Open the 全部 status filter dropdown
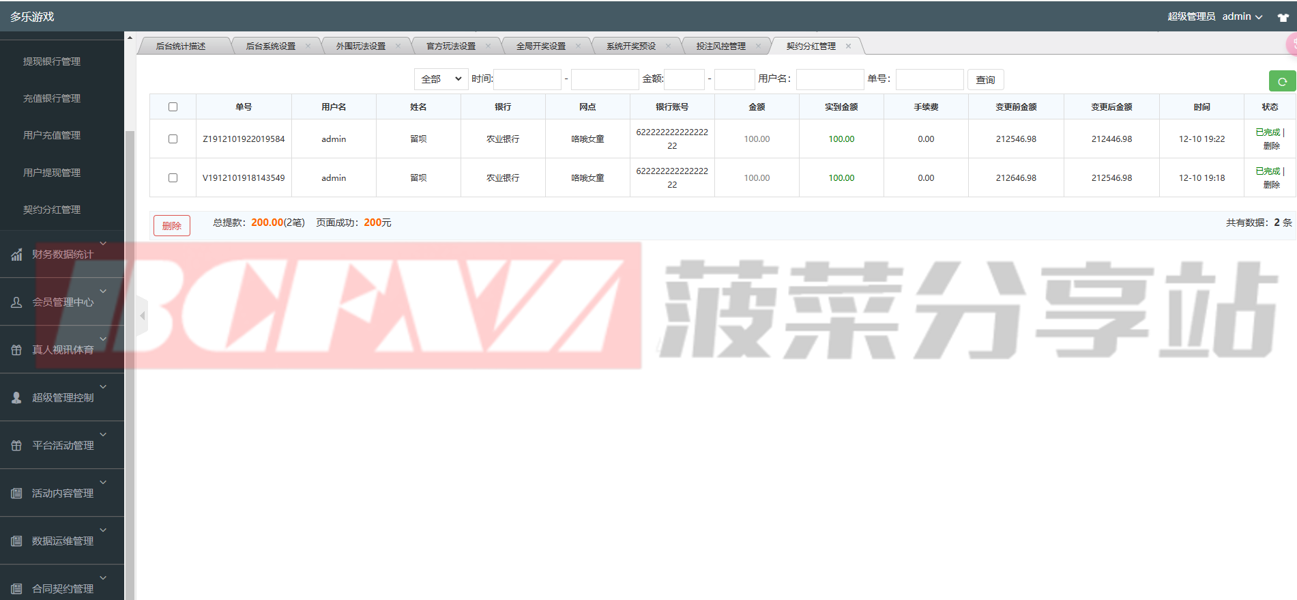The height and width of the screenshot is (600, 1297). pos(441,79)
